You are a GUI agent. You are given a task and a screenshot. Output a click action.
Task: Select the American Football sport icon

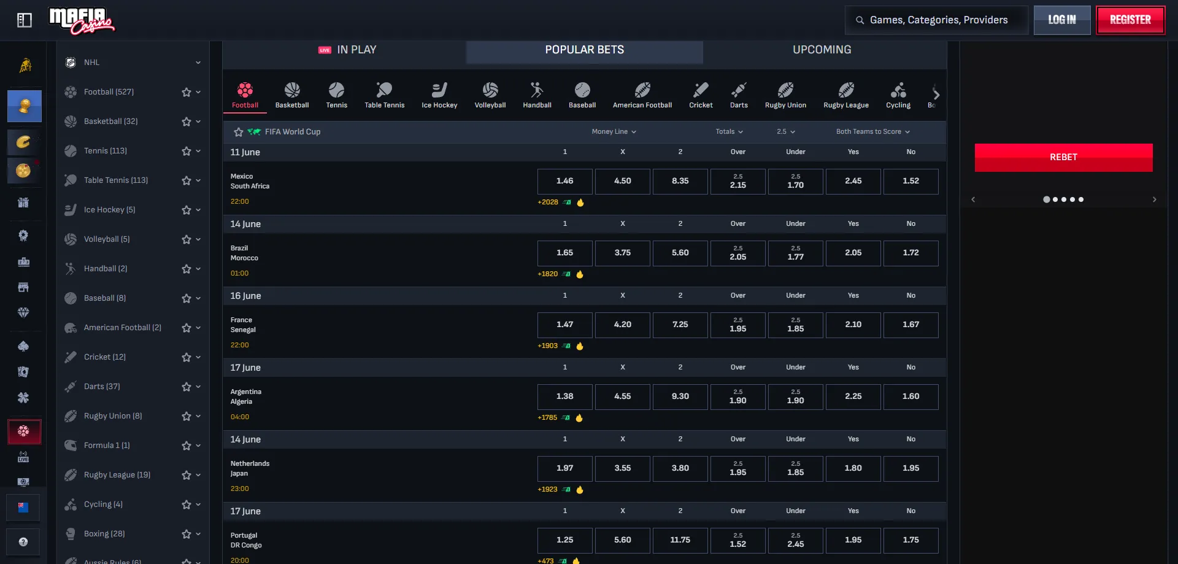(x=642, y=95)
